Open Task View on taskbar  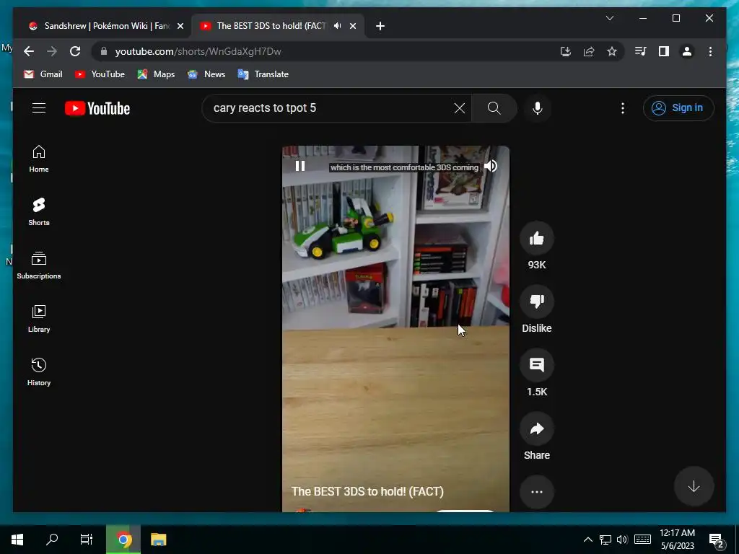point(87,540)
